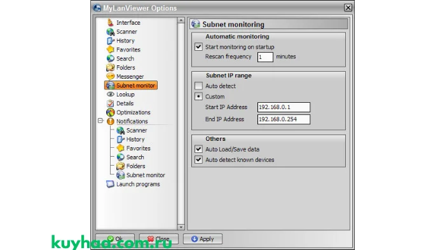Click the top-level Search globe icon
Viewport: 445px width, 250px height.
pyautogui.click(x=110, y=58)
